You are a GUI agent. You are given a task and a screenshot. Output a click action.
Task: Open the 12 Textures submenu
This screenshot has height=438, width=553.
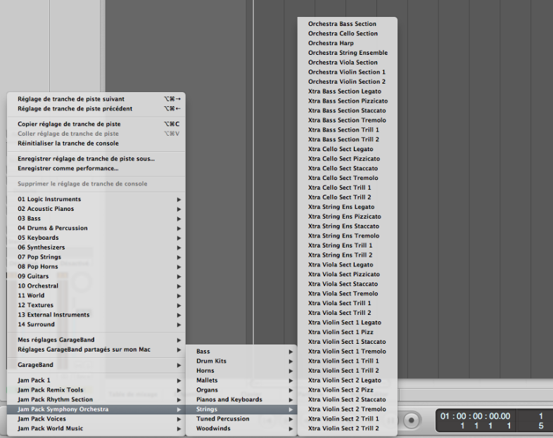click(96, 305)
